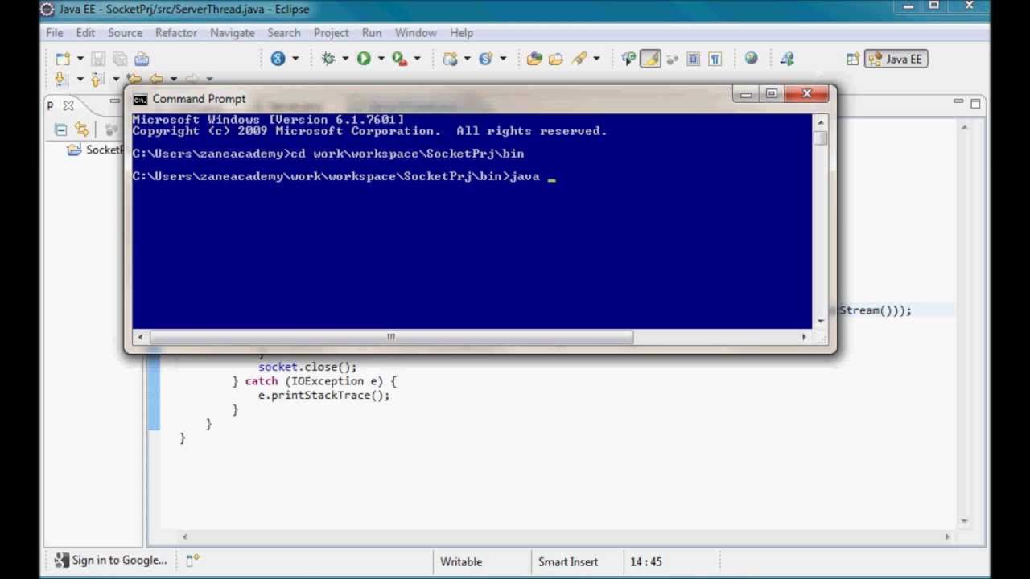
Task: Open the Project menu
Action: coord(332,33)
